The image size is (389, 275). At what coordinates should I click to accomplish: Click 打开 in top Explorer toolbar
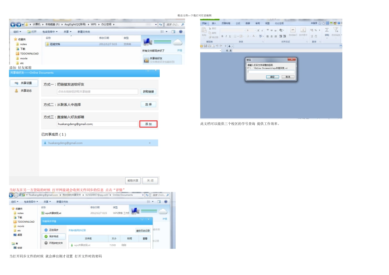pyautogui.click(x=32, y=32)
